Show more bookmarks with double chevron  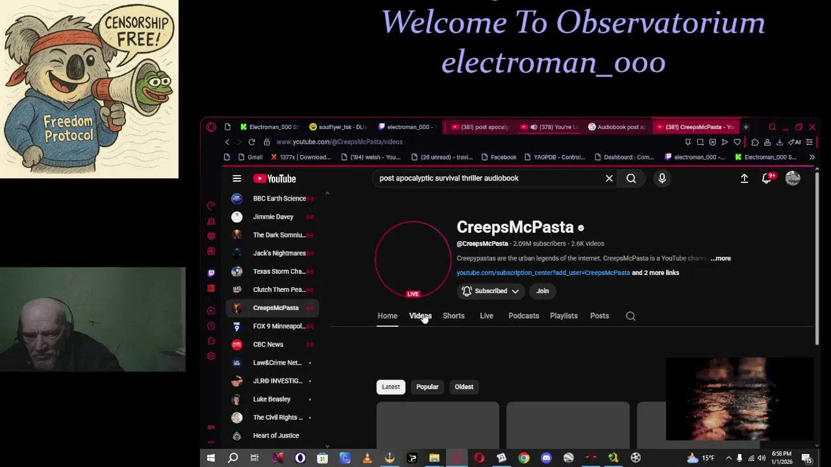click(812, 157)
